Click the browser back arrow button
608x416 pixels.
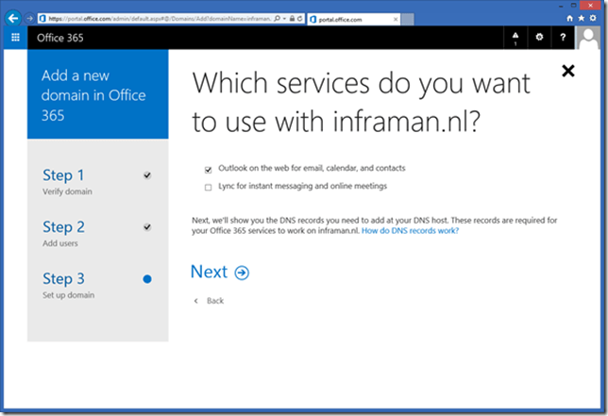(x=14, y=18)
